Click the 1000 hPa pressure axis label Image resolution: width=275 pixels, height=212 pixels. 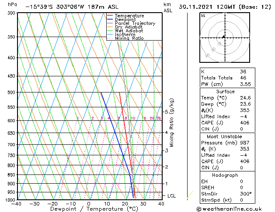tap(11, 200)
